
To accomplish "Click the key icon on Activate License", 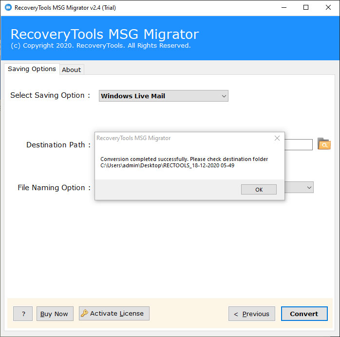I will [84, 313].
